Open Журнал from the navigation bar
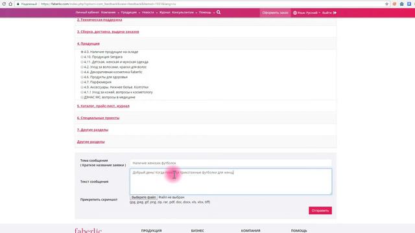This screenshot has height=233, width=415. click(165, 12)
